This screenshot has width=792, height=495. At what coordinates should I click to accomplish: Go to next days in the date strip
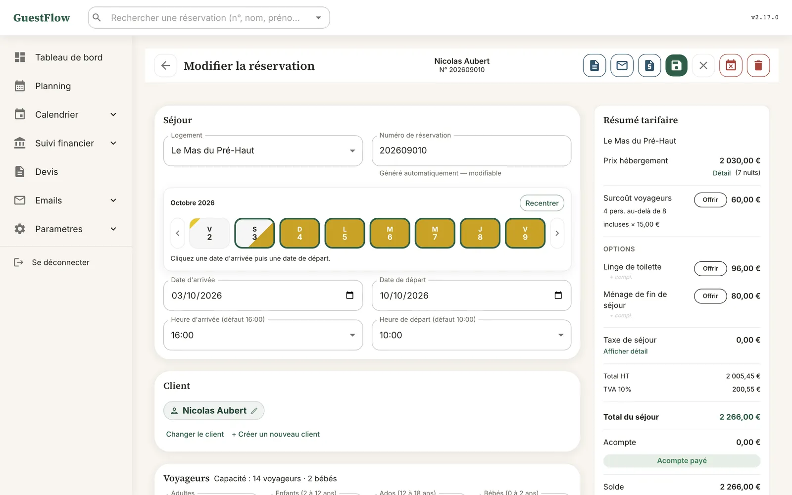coord(557,233)
